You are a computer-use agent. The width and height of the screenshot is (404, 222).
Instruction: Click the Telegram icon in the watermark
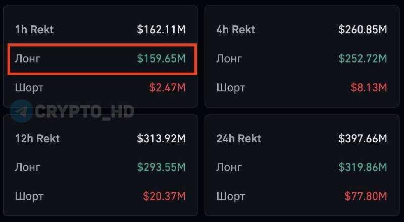point(21,112)
